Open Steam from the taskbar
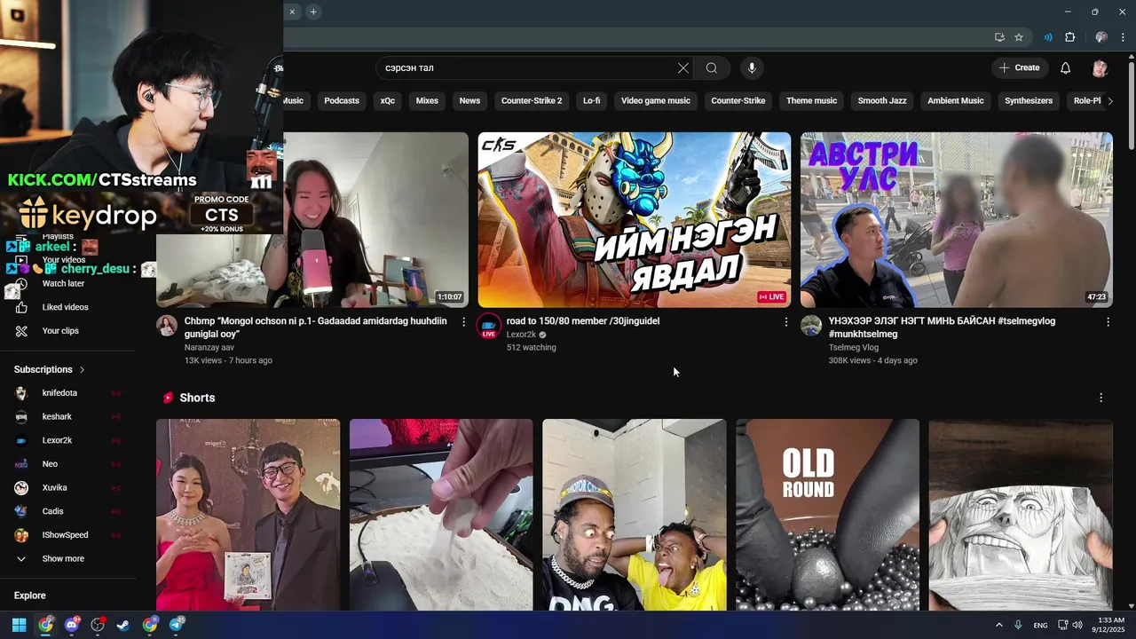The image size is (1136, 639). tap(123, 625)
